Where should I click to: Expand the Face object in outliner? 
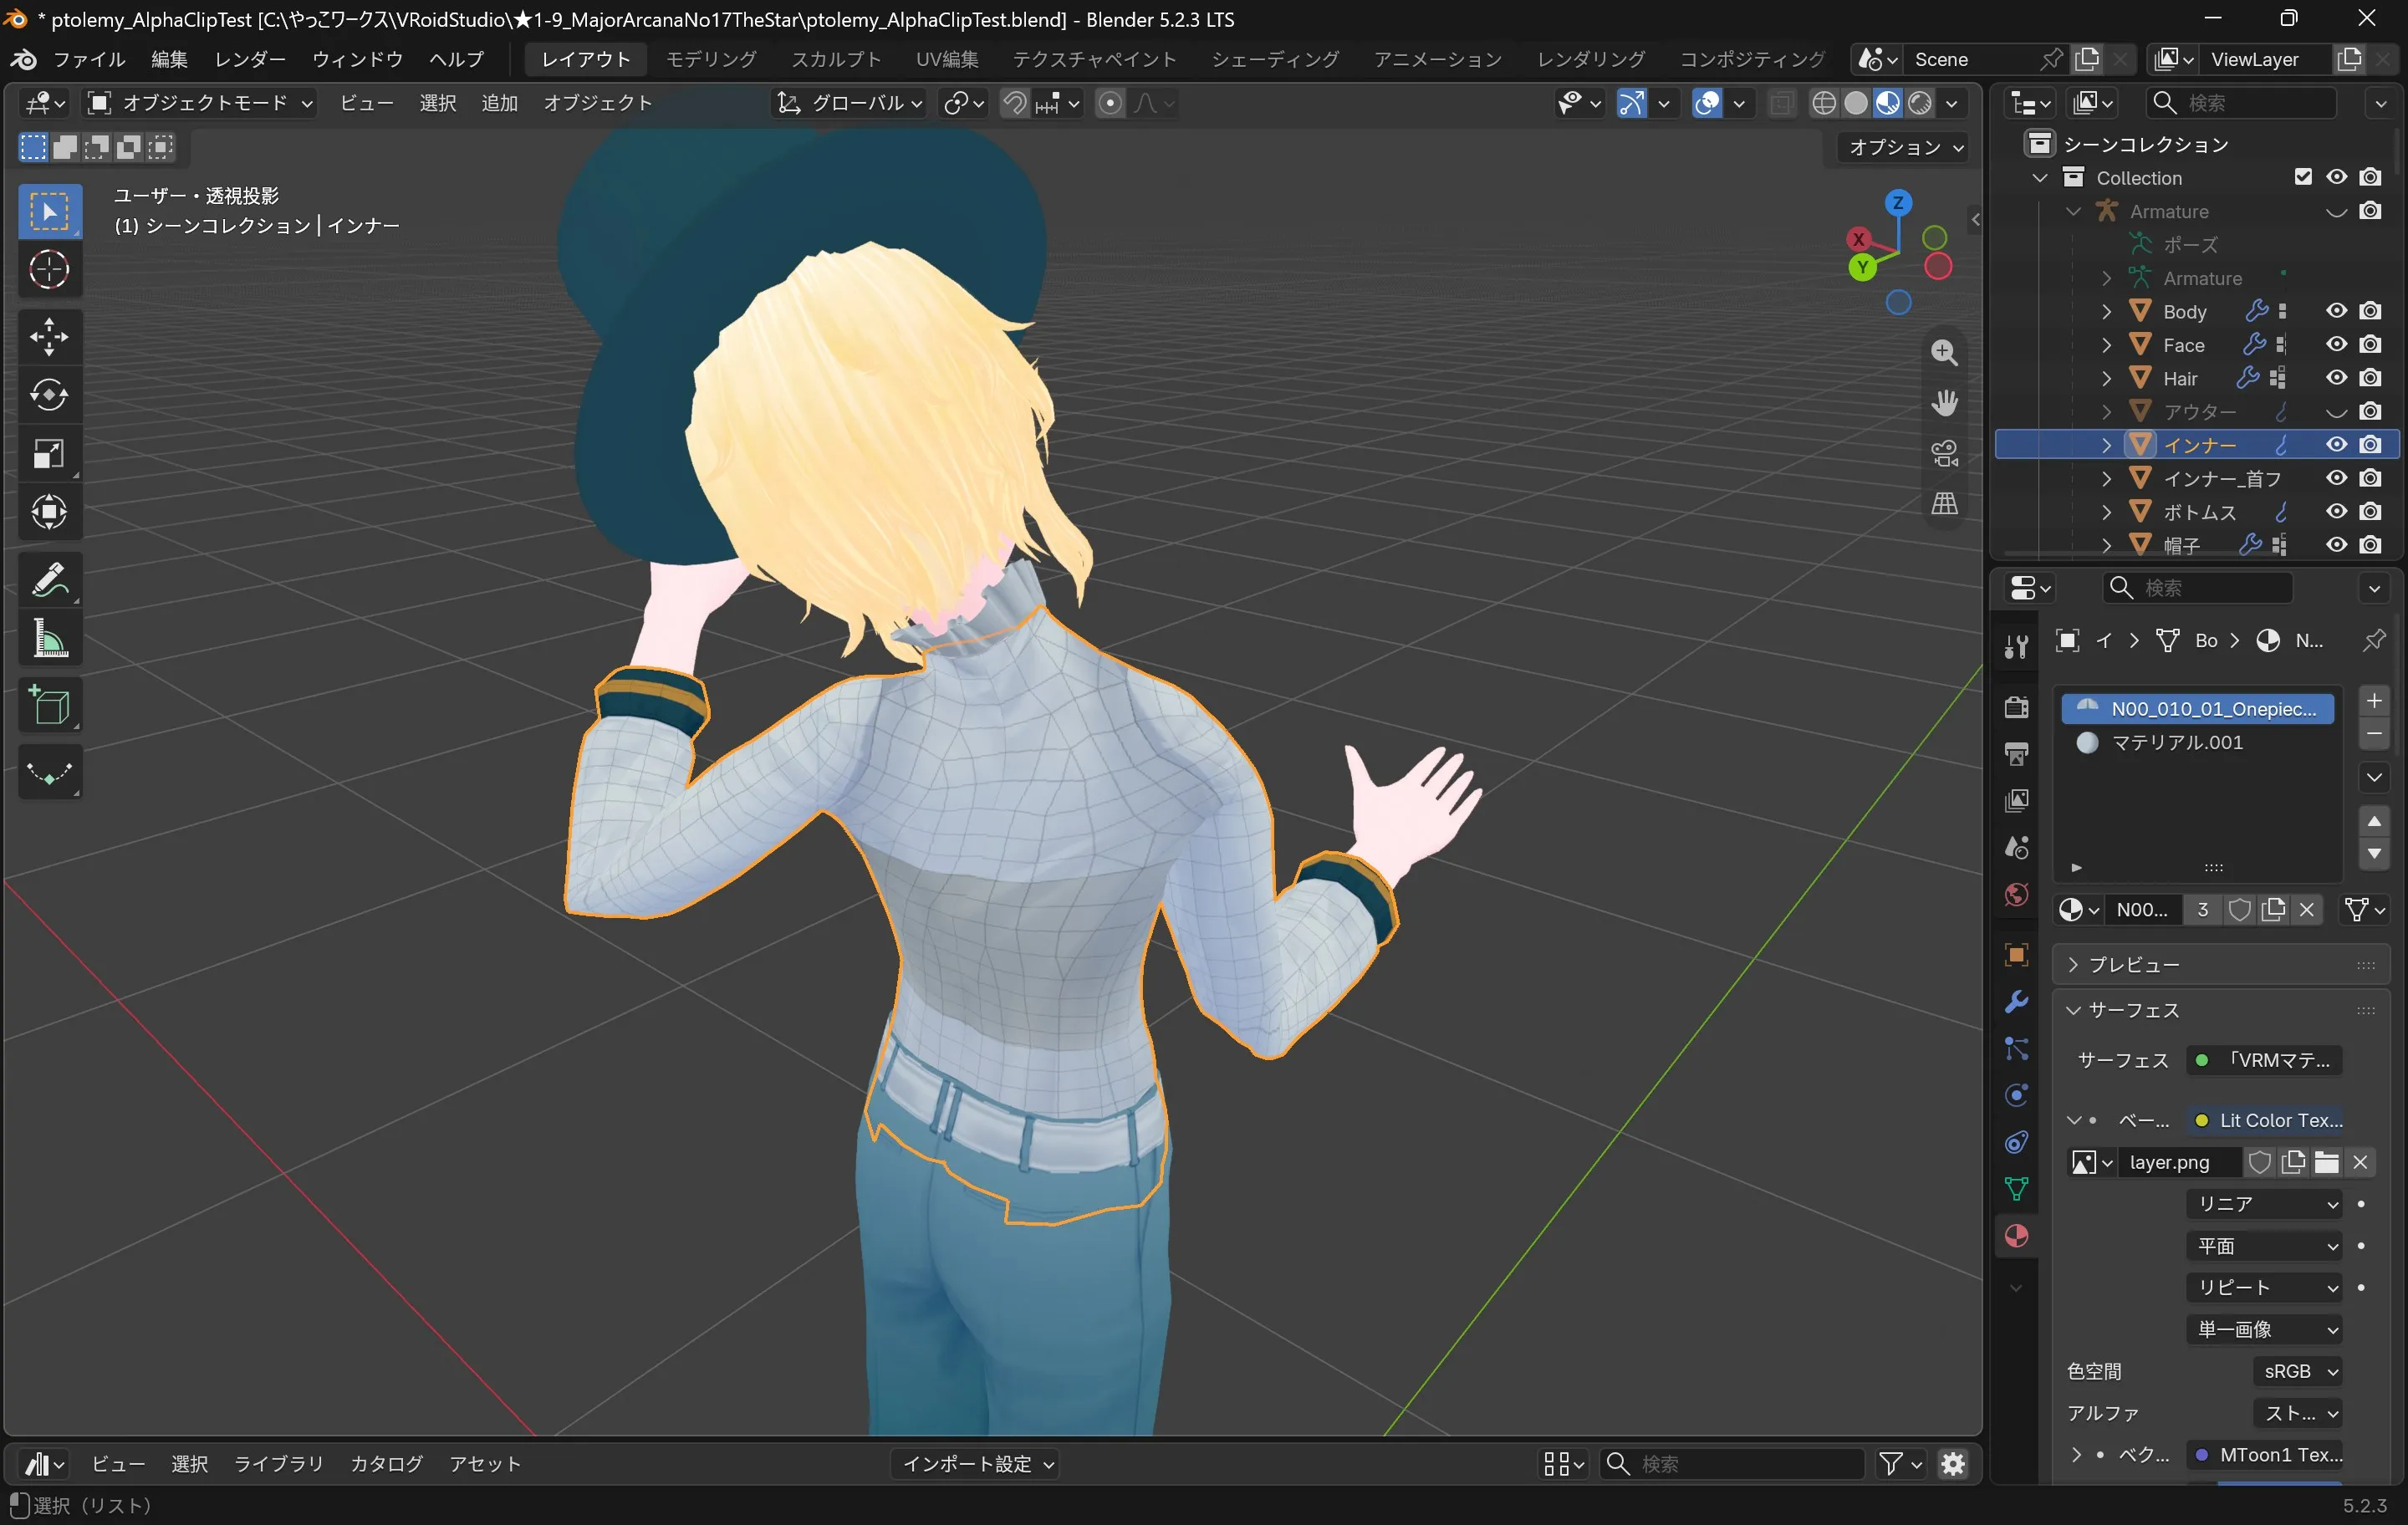pyautogui.click(x=2106, y=345)
